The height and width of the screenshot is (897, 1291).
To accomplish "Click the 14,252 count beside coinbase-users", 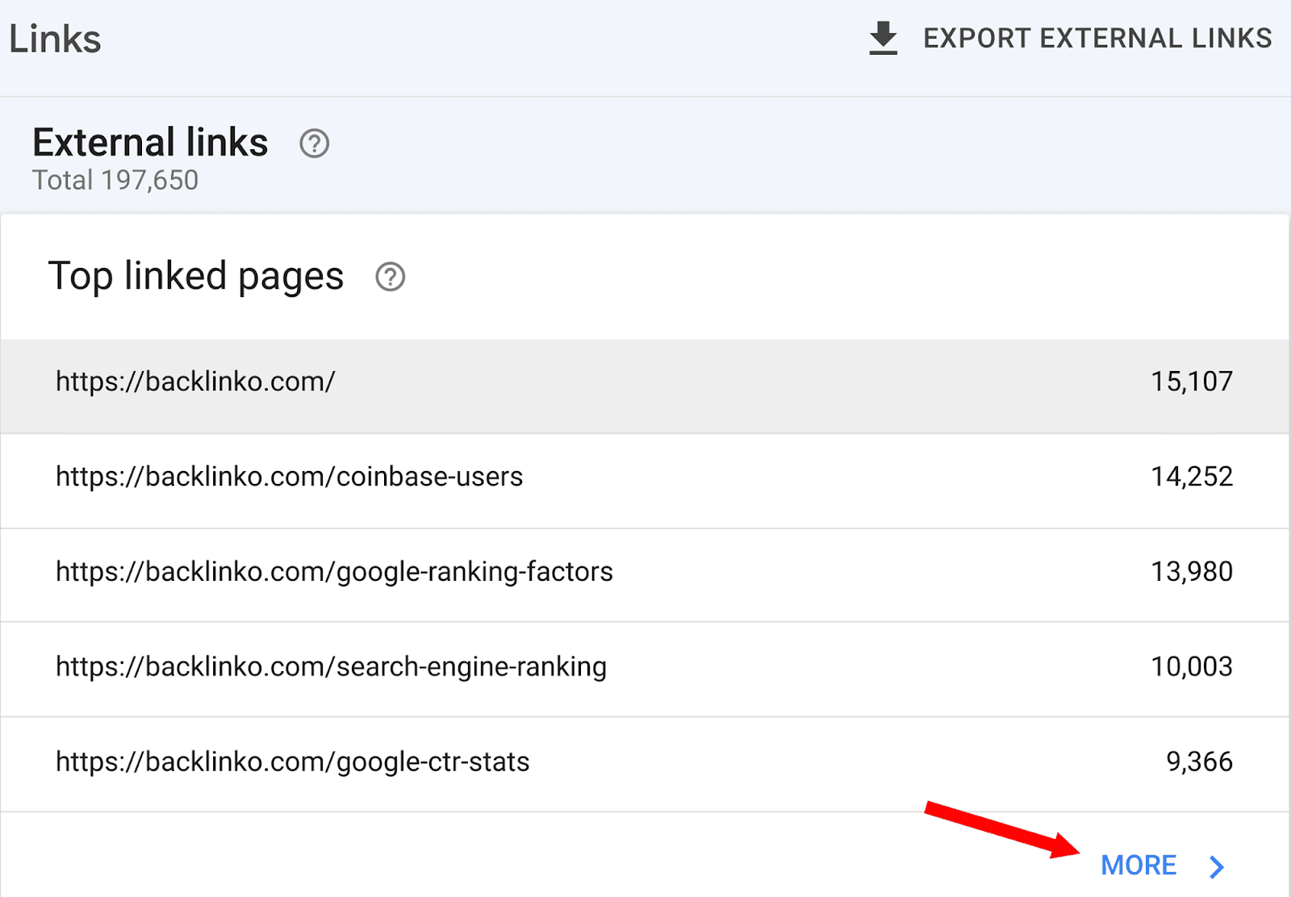I will (1193, 477).
